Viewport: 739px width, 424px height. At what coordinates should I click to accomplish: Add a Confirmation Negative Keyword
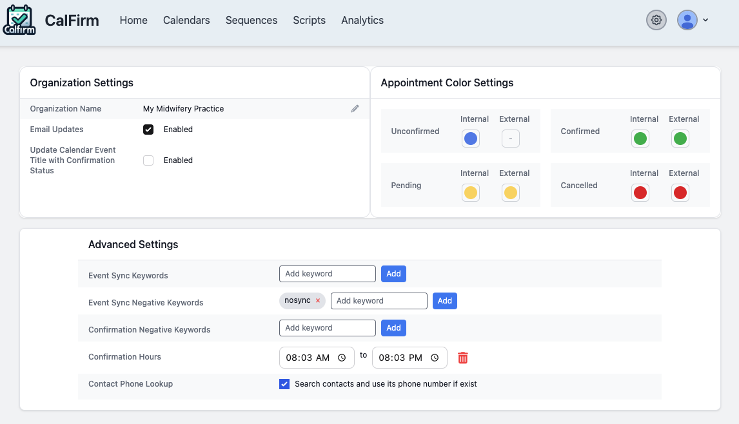coord(393,328)
